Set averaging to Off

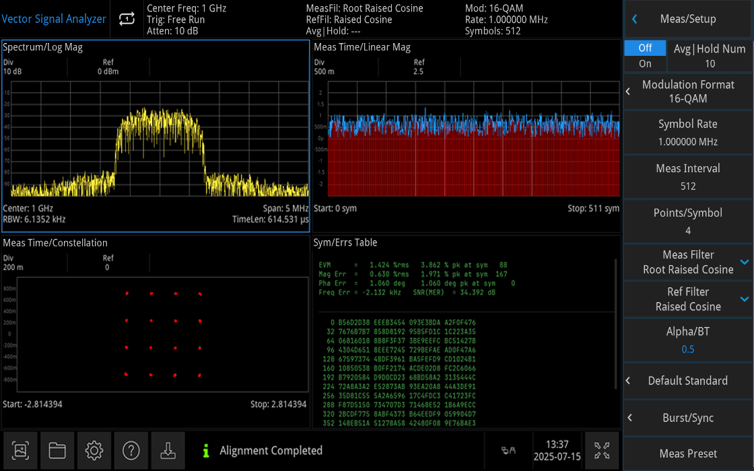(644, 48)
